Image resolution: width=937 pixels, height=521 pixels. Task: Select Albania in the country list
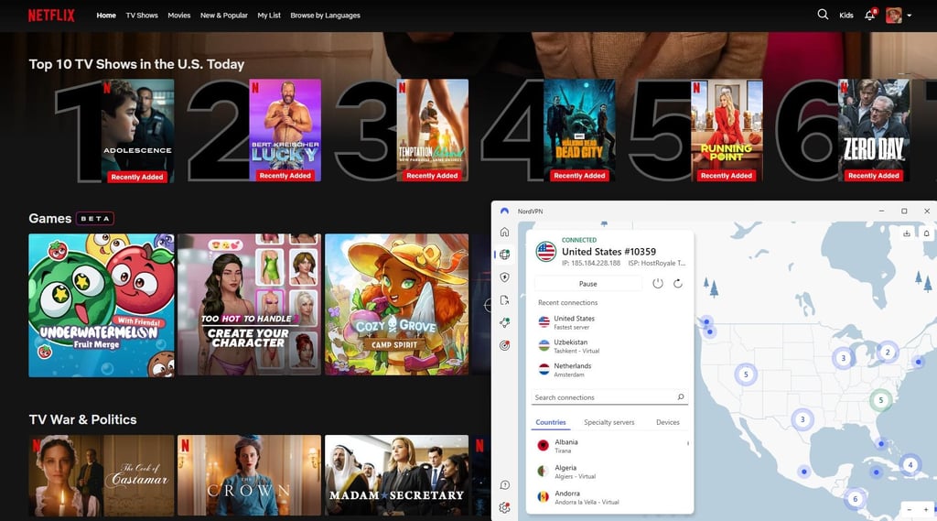(x=609, y=446)
